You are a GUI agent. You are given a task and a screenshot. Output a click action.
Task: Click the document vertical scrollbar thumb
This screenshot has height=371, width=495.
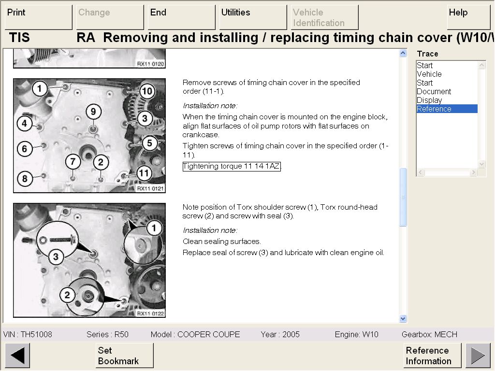[403, 197]
